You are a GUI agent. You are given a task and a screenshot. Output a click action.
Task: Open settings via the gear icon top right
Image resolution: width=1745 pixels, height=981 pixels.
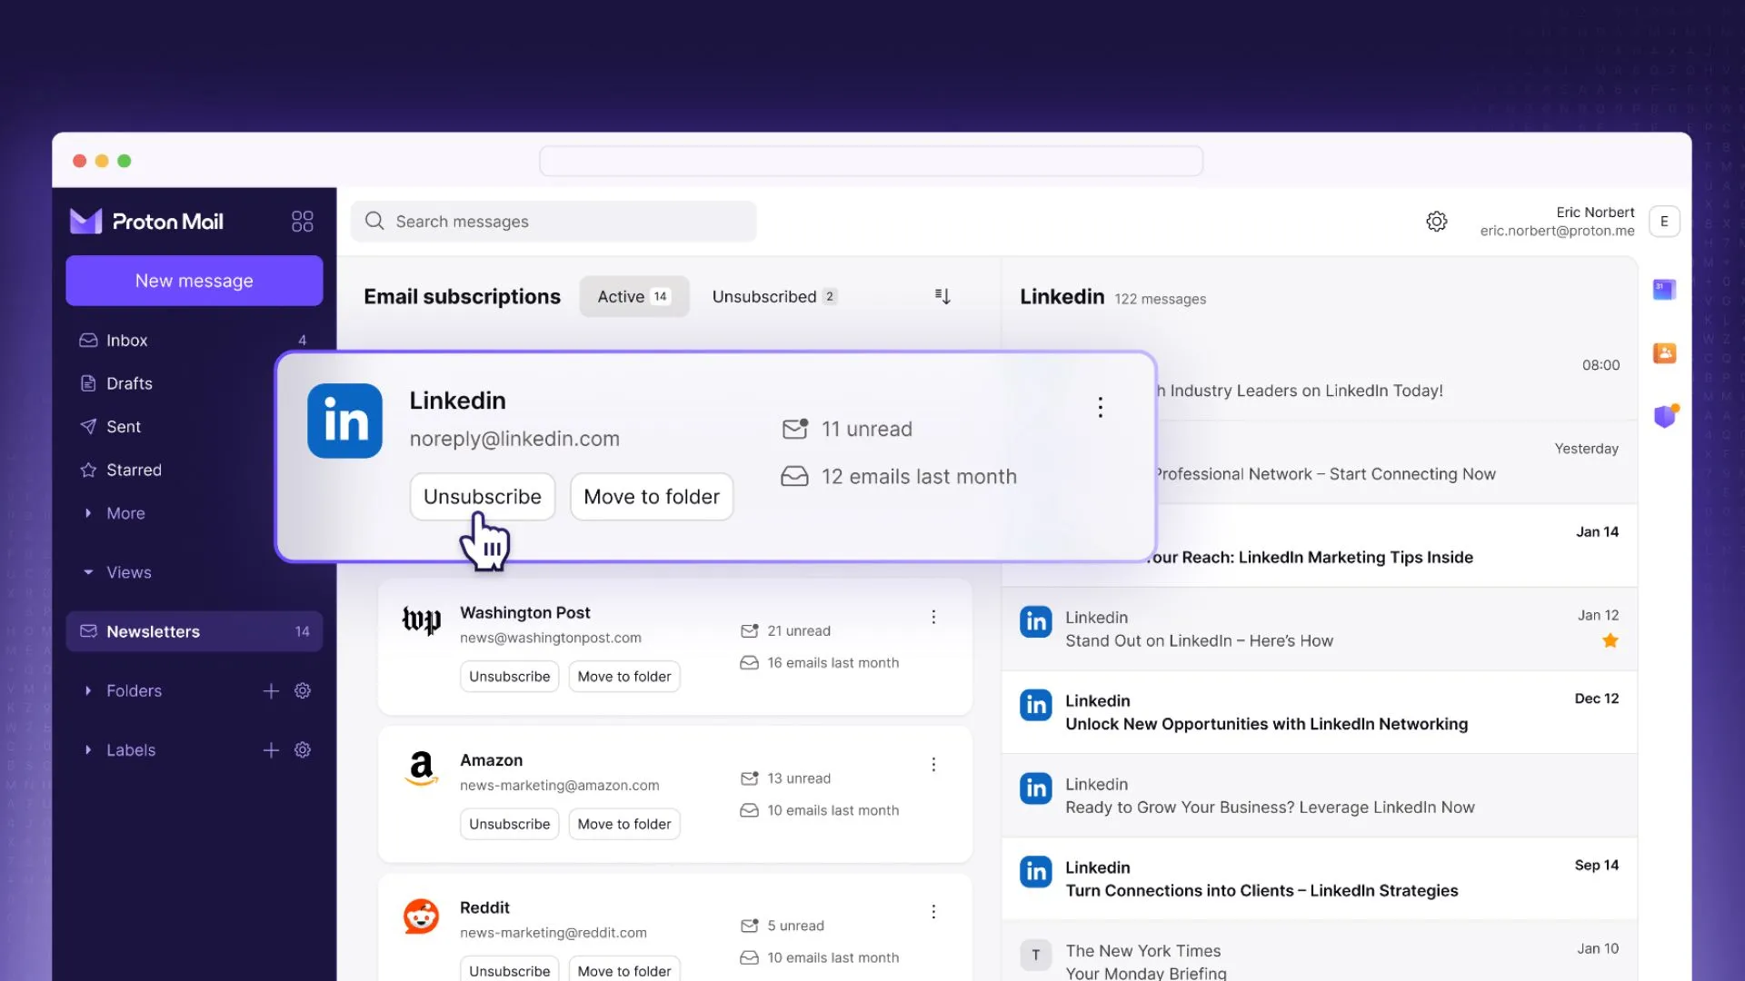point(1436,221)
